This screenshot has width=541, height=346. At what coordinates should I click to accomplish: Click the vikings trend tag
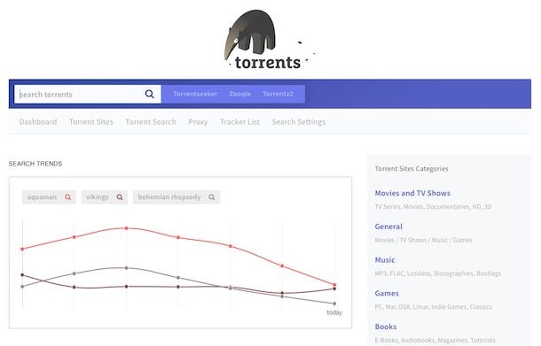tap(105, 197)
